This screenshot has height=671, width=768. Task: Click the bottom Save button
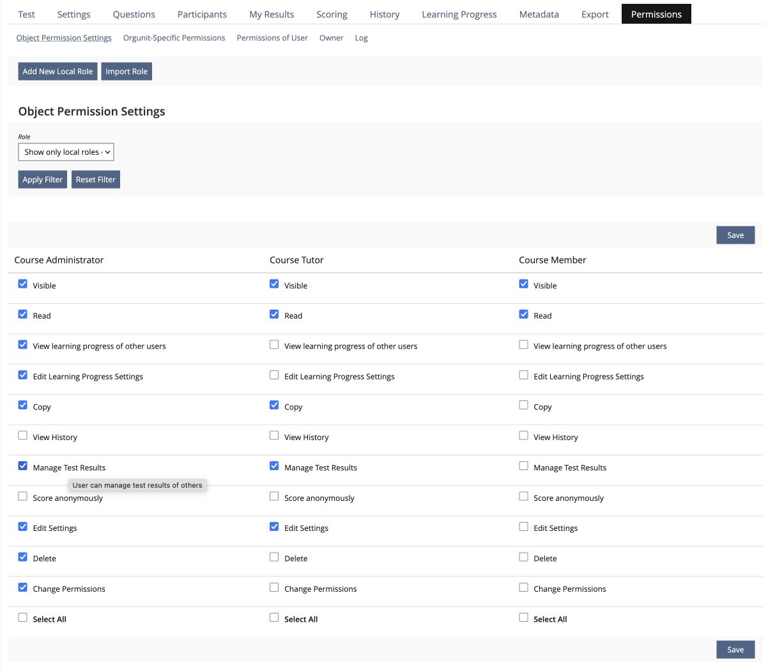coord(735,649)
